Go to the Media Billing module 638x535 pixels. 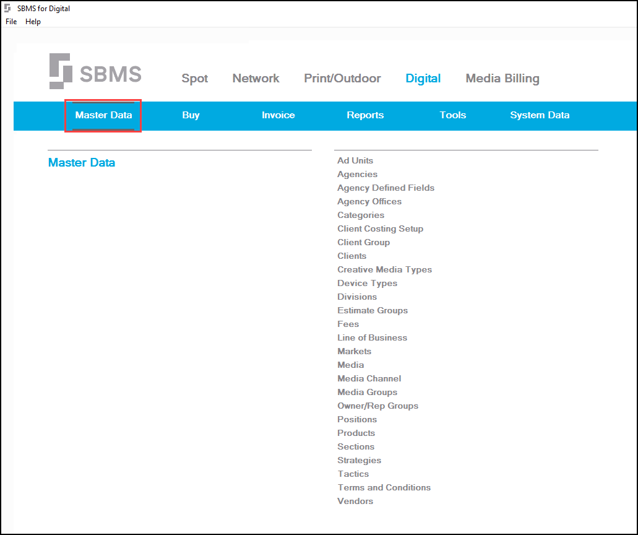(502, 79)
